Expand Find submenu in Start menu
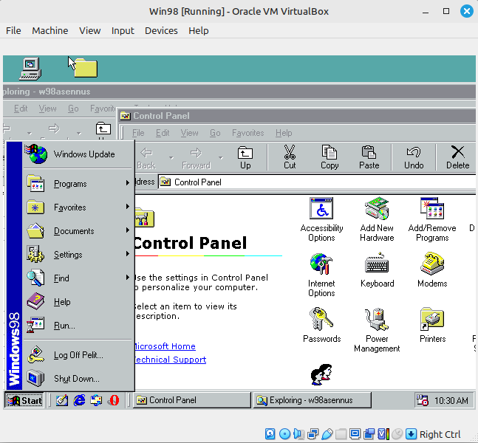478x443 pixels. click(x=78, y=278)
